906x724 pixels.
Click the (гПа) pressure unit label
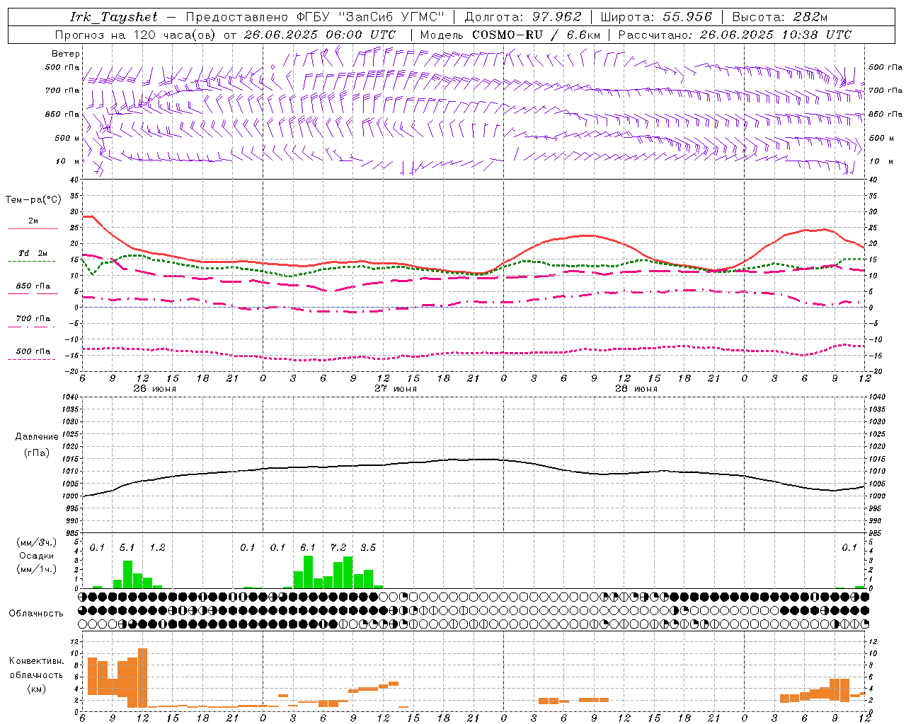click(x=37, y=453)
